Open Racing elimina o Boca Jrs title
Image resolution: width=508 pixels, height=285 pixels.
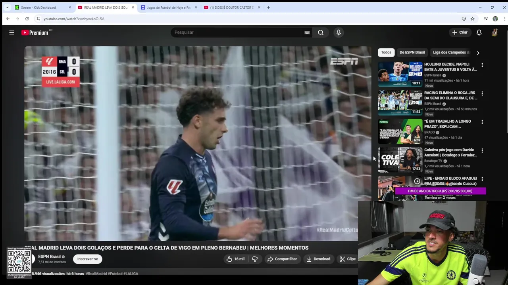point(450,95)
